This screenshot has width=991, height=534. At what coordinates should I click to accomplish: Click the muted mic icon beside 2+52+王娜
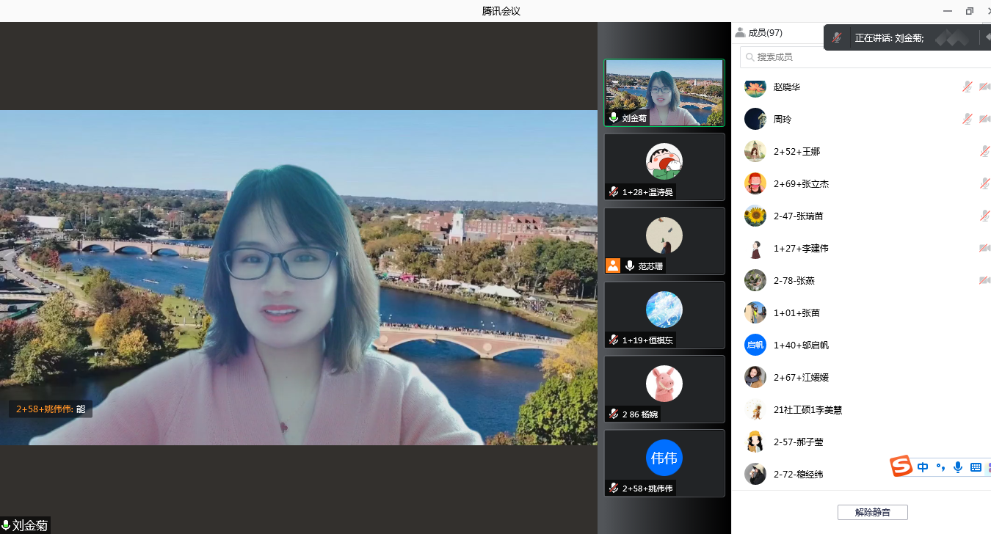[x=984, y=151]
